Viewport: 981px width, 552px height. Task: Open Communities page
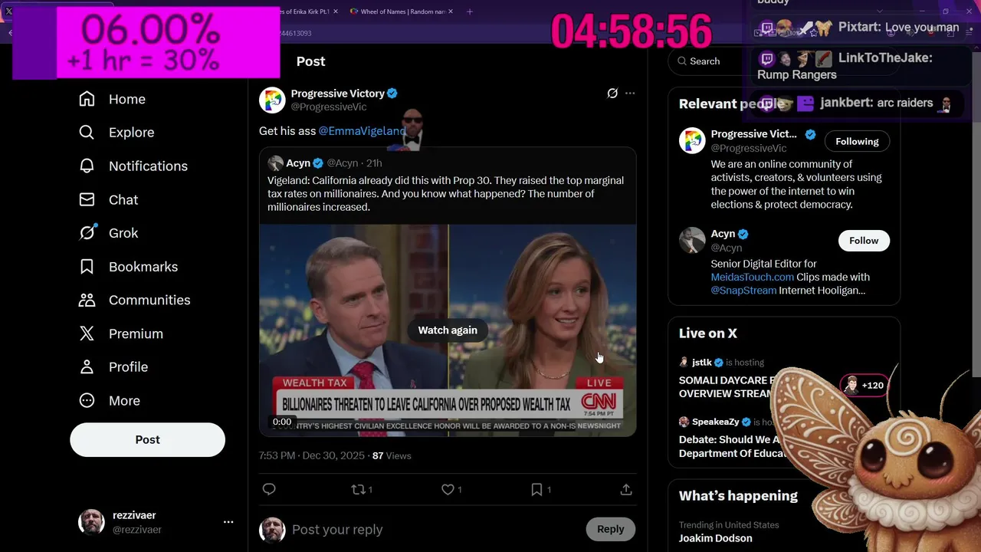pyautogui.click(x=134, y=300)
